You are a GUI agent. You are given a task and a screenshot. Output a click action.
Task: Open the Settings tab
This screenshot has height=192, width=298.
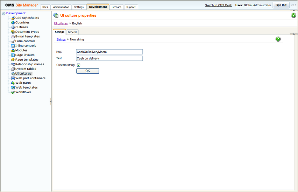point(79,7)
